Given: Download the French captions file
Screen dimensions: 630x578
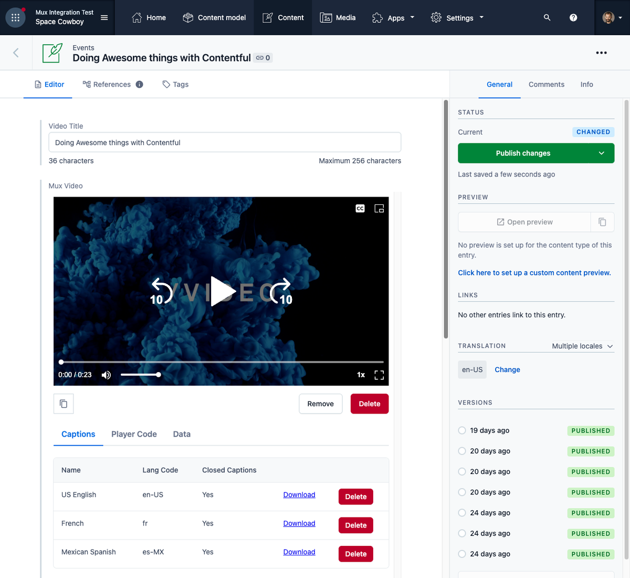Looking at the screenshot, I should pos(299,523).
